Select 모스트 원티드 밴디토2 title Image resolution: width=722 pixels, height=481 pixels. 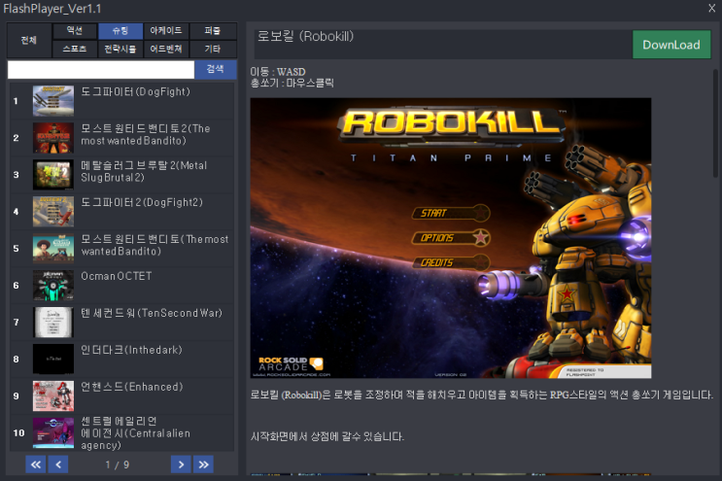pos(146,134)
